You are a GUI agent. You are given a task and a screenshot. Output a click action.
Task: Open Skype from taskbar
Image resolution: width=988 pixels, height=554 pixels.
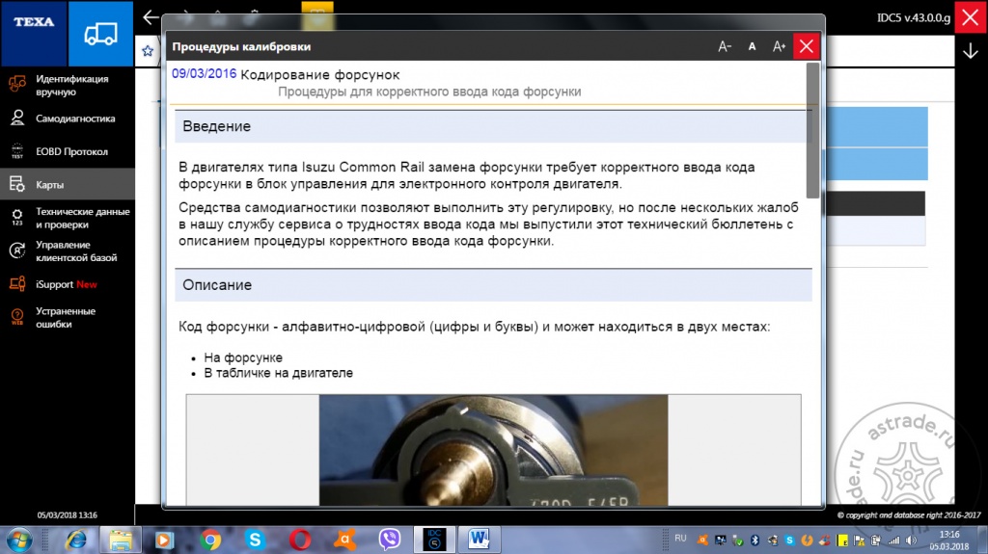coord(255,541)
